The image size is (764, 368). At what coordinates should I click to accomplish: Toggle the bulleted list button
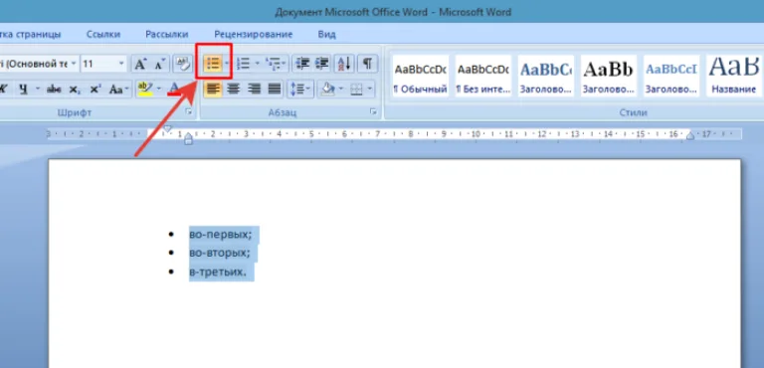coord(213,64)
